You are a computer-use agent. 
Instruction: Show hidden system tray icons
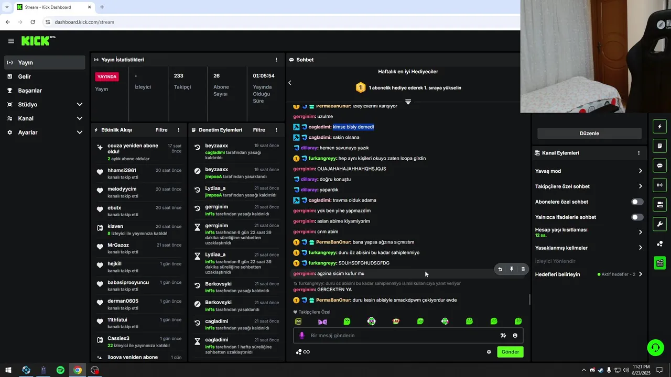click(584, 370)
